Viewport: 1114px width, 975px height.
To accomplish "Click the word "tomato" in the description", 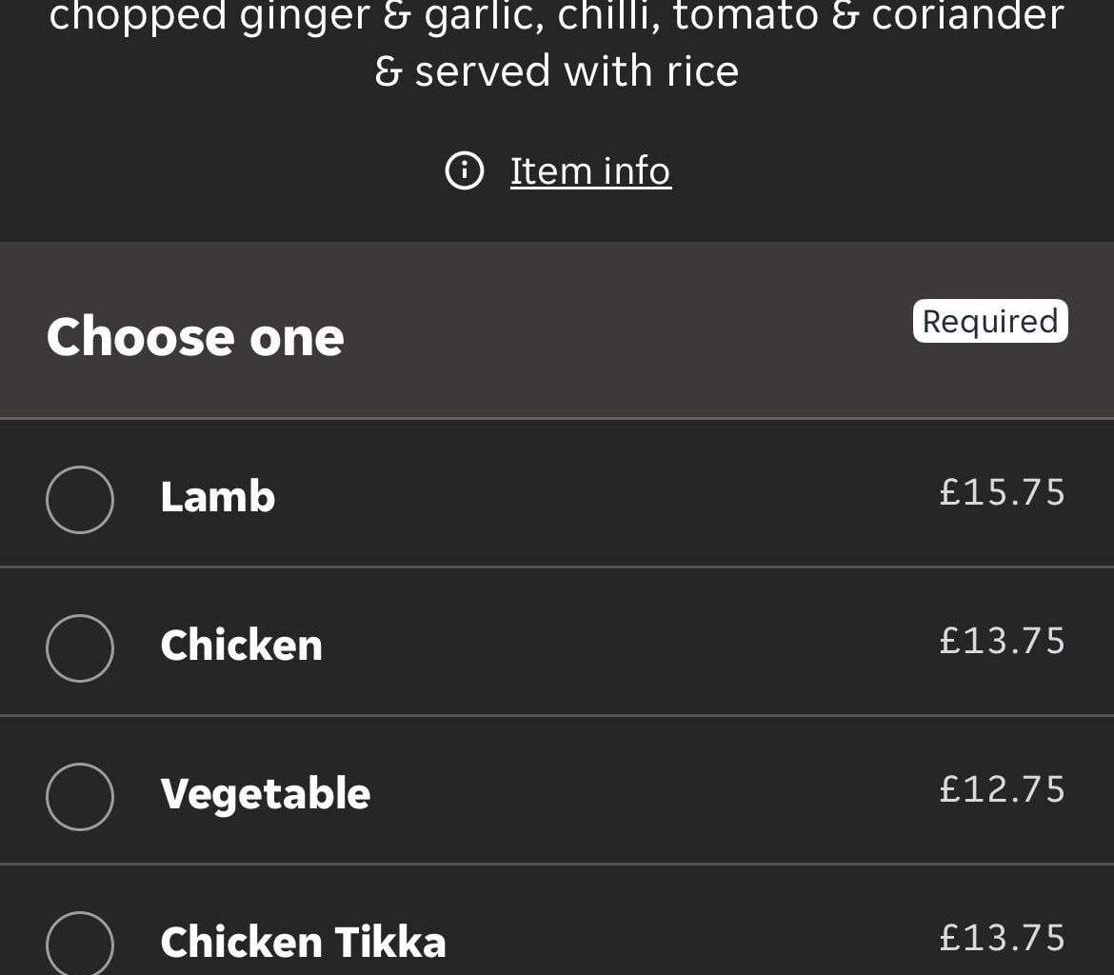I will click(x=746, y=15).
